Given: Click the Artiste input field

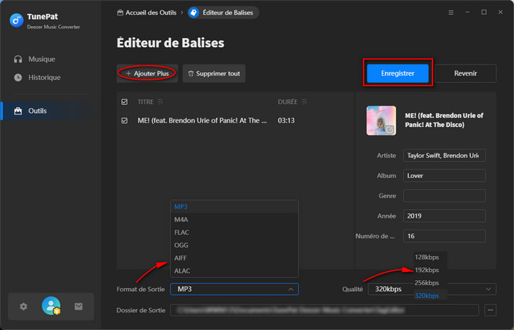Looking at the screenshot, I should 444,155.
